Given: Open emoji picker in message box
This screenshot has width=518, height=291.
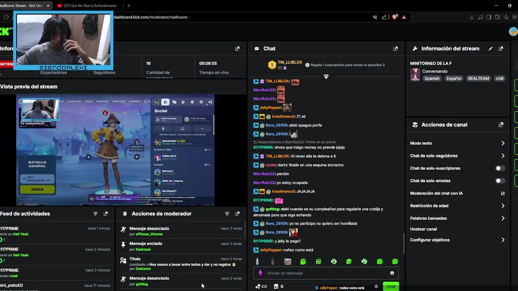Looking at the screenshot, I should 392,273.
